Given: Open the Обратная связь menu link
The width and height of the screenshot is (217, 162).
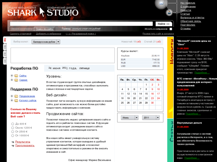Looking at the screenshot, I should [190, 21].
